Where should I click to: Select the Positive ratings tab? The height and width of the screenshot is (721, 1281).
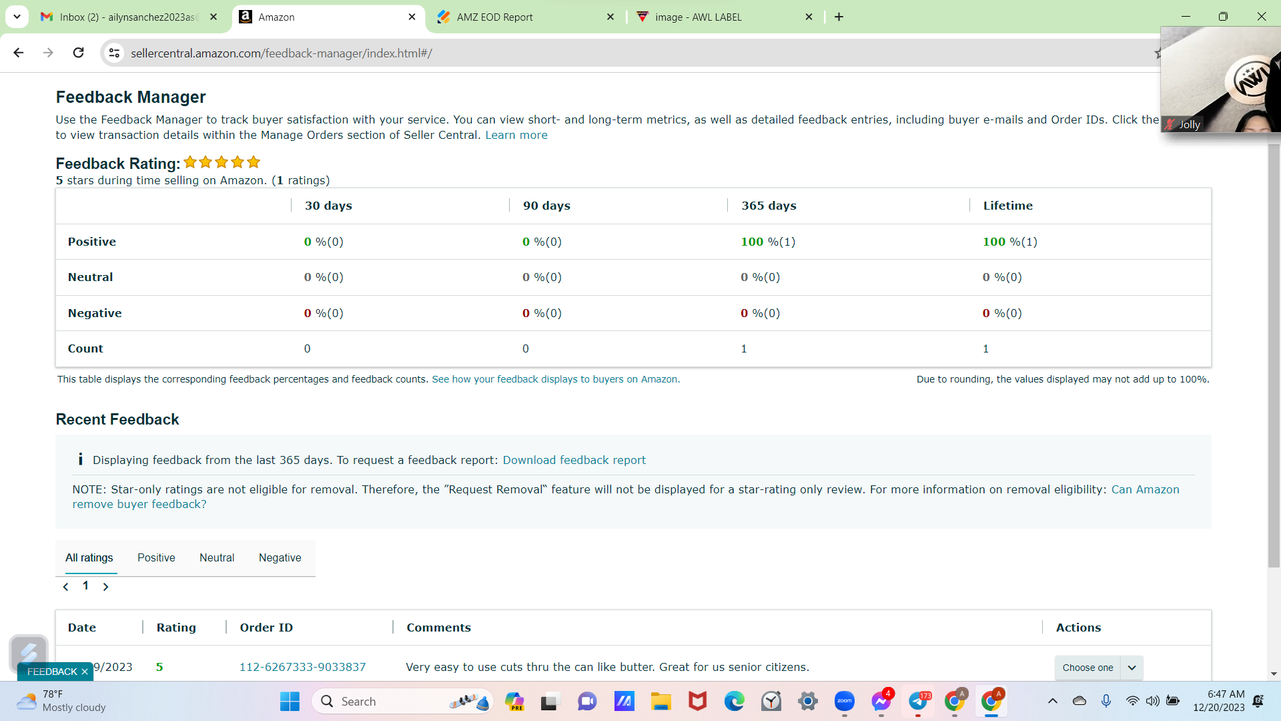pyautogui.click(x=156, y=558)
